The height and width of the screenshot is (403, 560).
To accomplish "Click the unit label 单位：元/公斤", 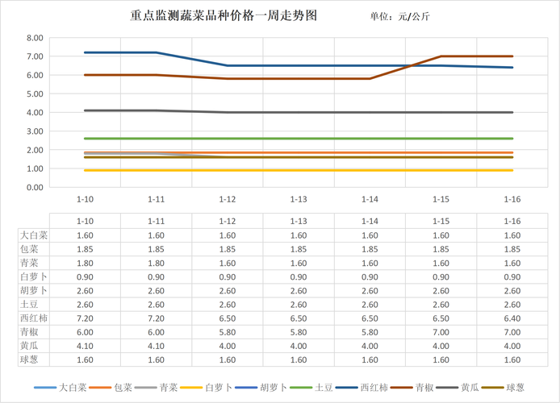I will (399, 17).
